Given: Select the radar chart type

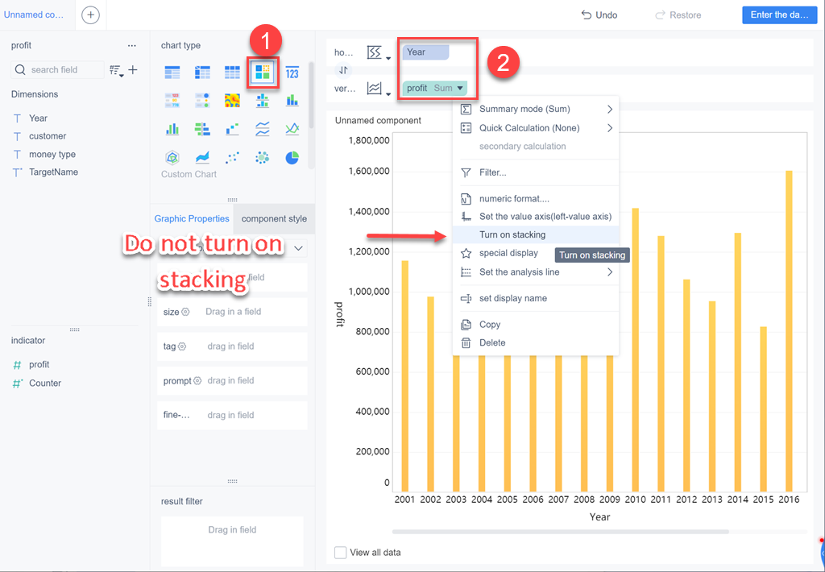Looking at the screenshot, I should pyautogui.click(x=172, y=157).
